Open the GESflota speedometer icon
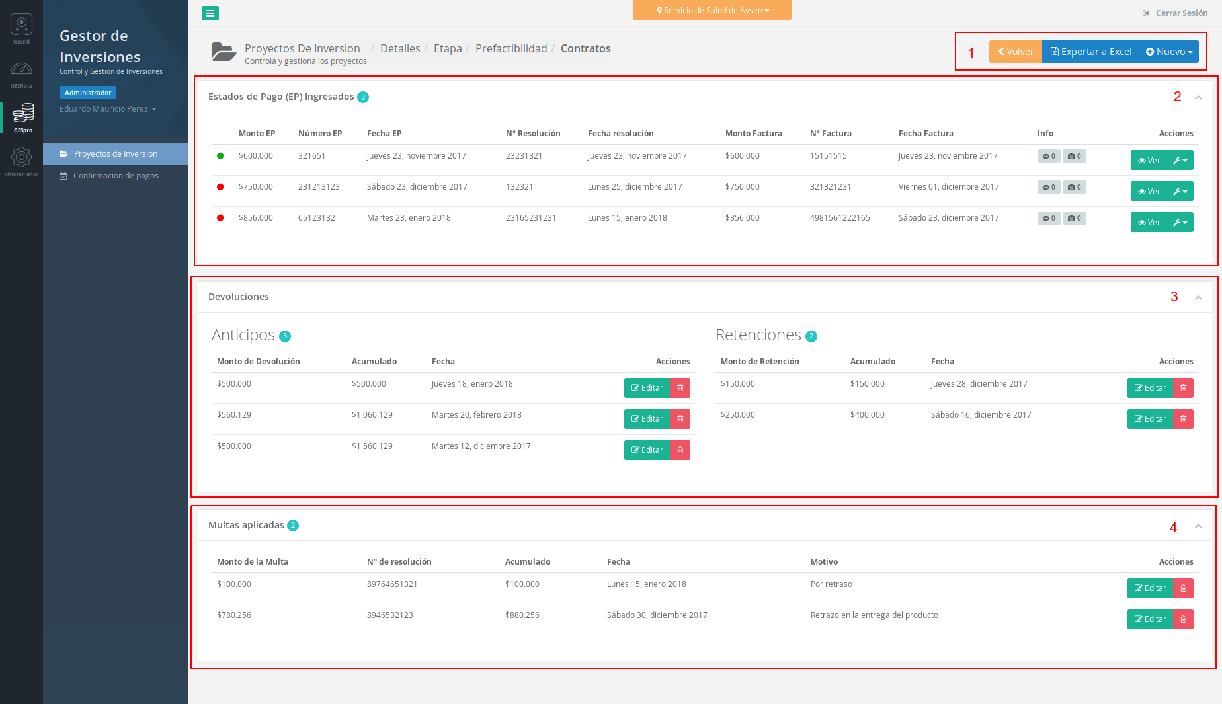Viewport: 1222px width, 704px height. click(21, 71)
